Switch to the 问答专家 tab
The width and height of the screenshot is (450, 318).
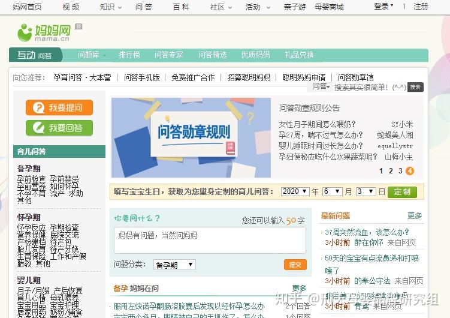[x=169, y=55]
